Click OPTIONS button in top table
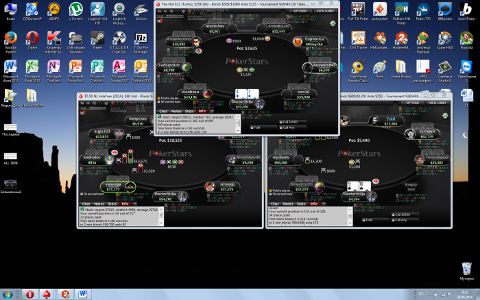480x300 pixels. coord(300,11)
